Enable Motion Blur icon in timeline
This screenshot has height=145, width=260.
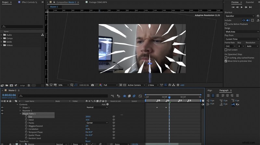[134, 96]
